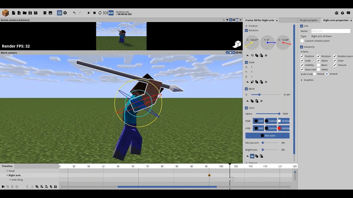Click the HSB Multiply red color button

[x=284, y=128]
